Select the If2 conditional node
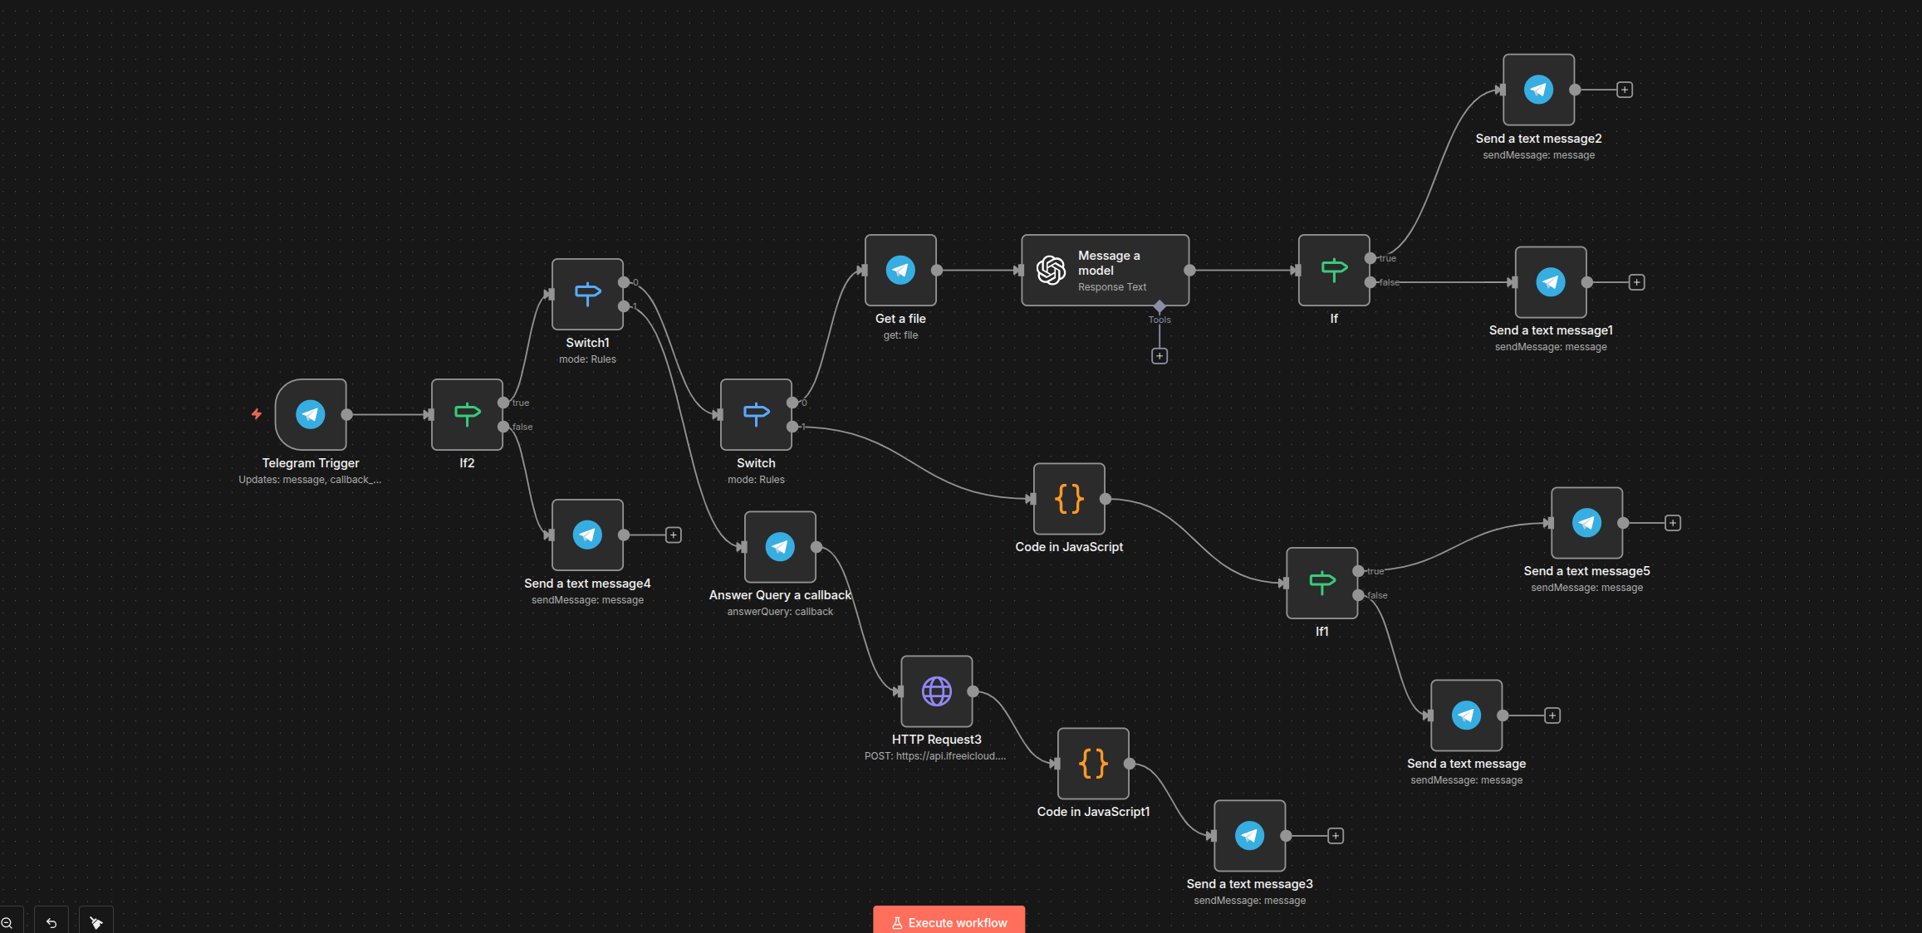 (467, 414)
